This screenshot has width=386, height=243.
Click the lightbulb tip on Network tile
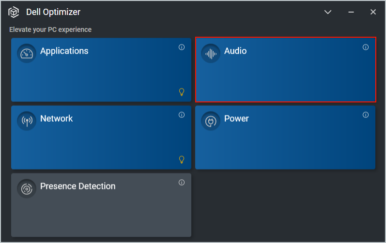pos(182,160)
